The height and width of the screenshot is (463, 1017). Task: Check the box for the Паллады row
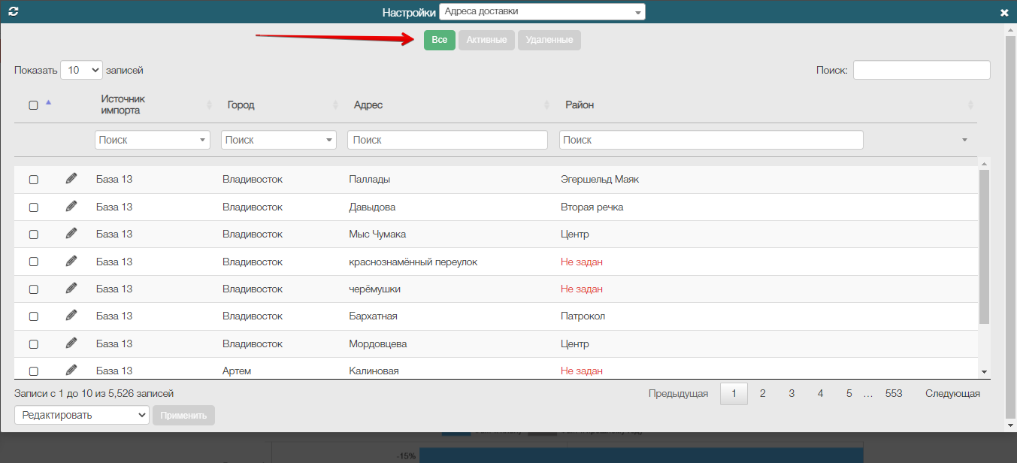pyautogui.click(x=34, y=180)
